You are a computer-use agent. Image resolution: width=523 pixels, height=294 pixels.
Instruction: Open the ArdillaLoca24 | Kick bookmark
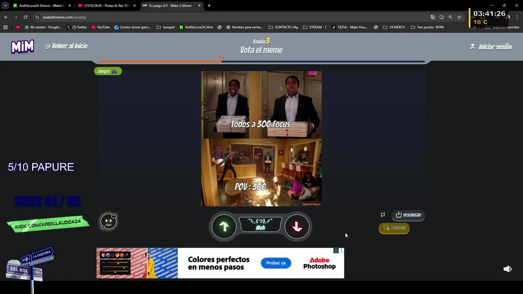(x=197, y=27)
